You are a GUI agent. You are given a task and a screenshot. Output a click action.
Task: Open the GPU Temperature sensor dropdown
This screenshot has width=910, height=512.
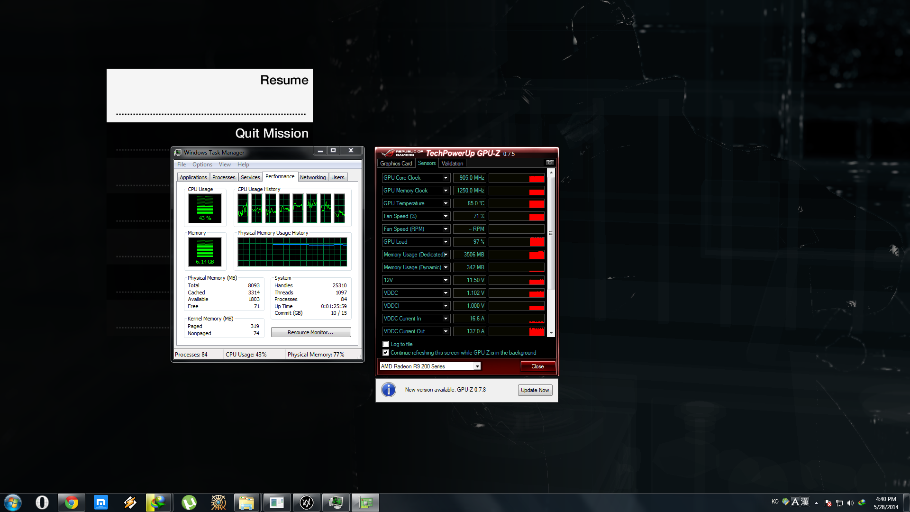coord(446,203)
